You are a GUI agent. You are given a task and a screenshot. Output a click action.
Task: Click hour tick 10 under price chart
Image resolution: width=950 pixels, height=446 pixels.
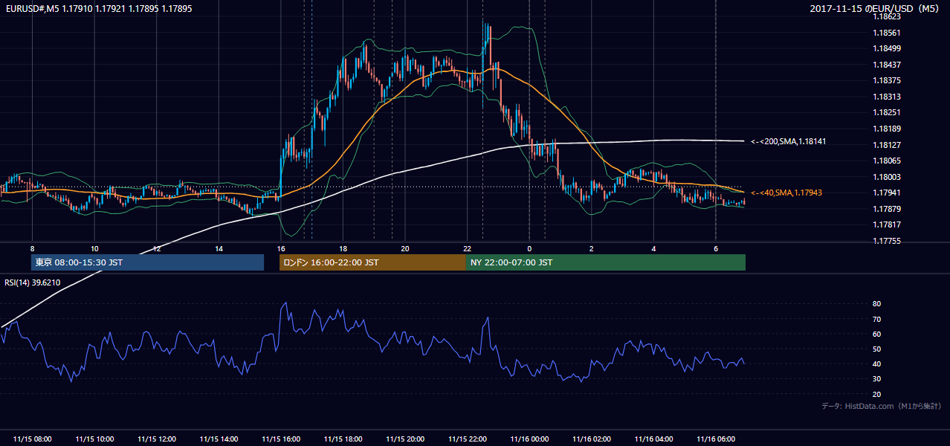(x=94, y=248)
